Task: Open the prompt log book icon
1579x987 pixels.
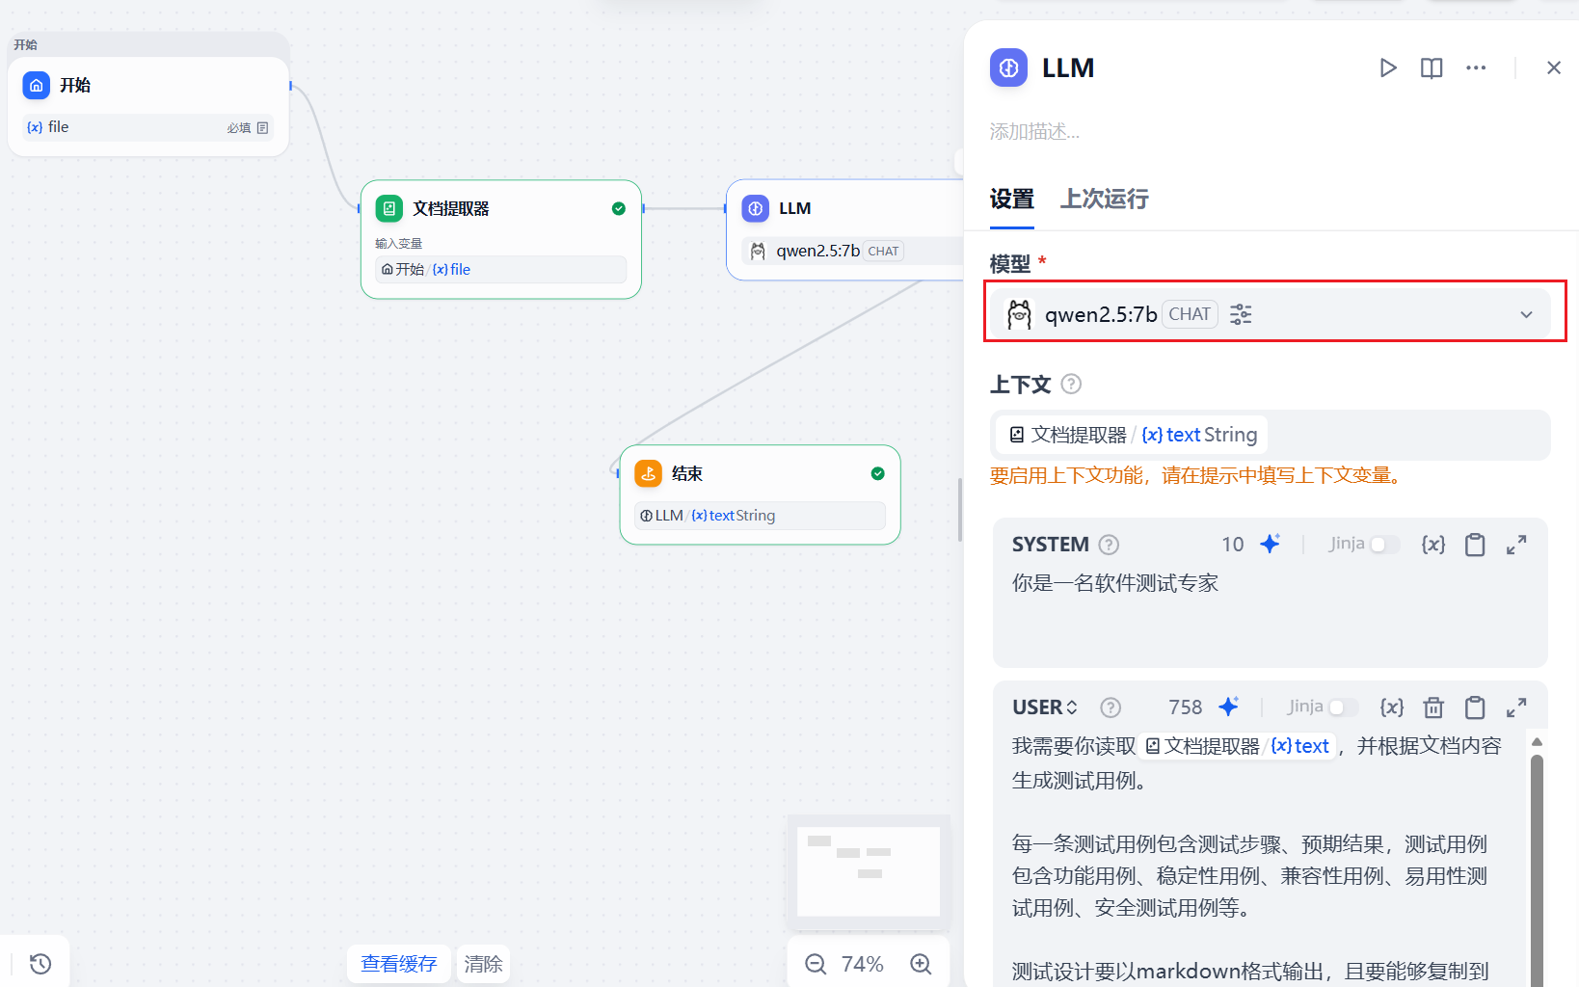Action: coord(1431,67)
